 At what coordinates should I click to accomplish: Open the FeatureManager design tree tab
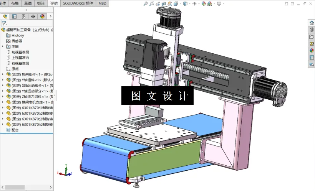tap(5, 16)
